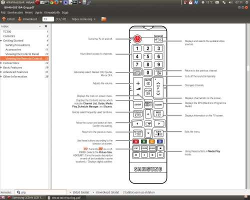
Task: Close the Index side panel
Action: click(46, 26)
